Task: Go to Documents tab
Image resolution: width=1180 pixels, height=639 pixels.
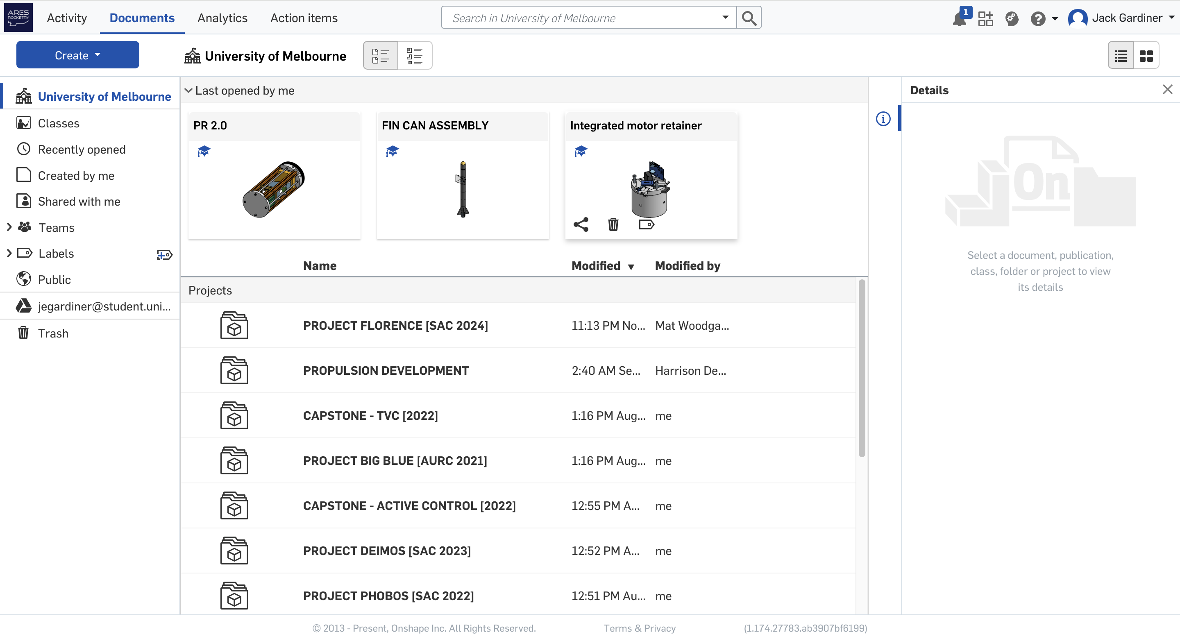Action: [x=142, y=18]
